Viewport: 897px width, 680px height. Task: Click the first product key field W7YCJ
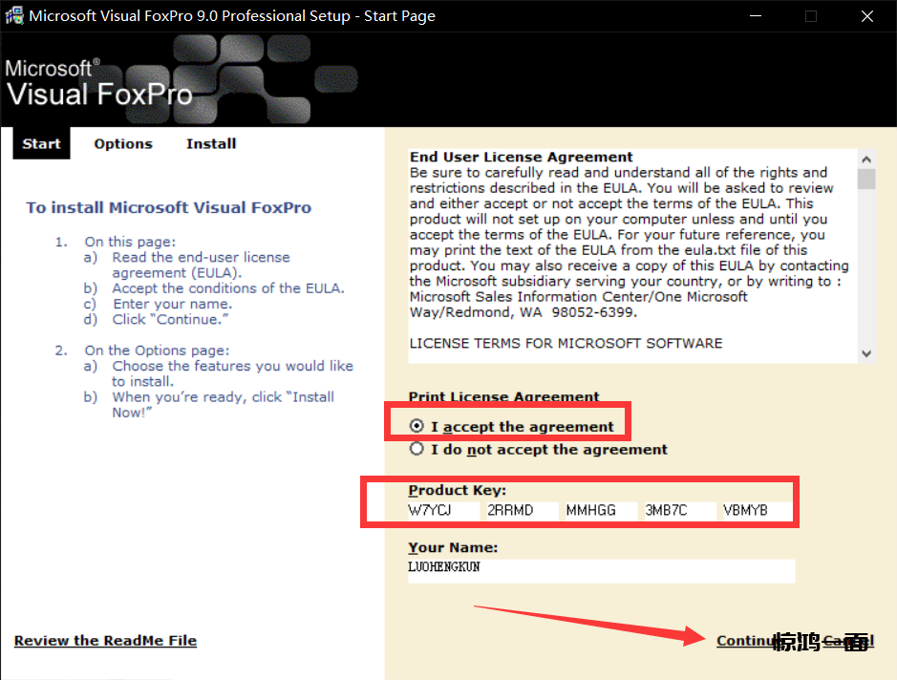[x=443, y=511]
